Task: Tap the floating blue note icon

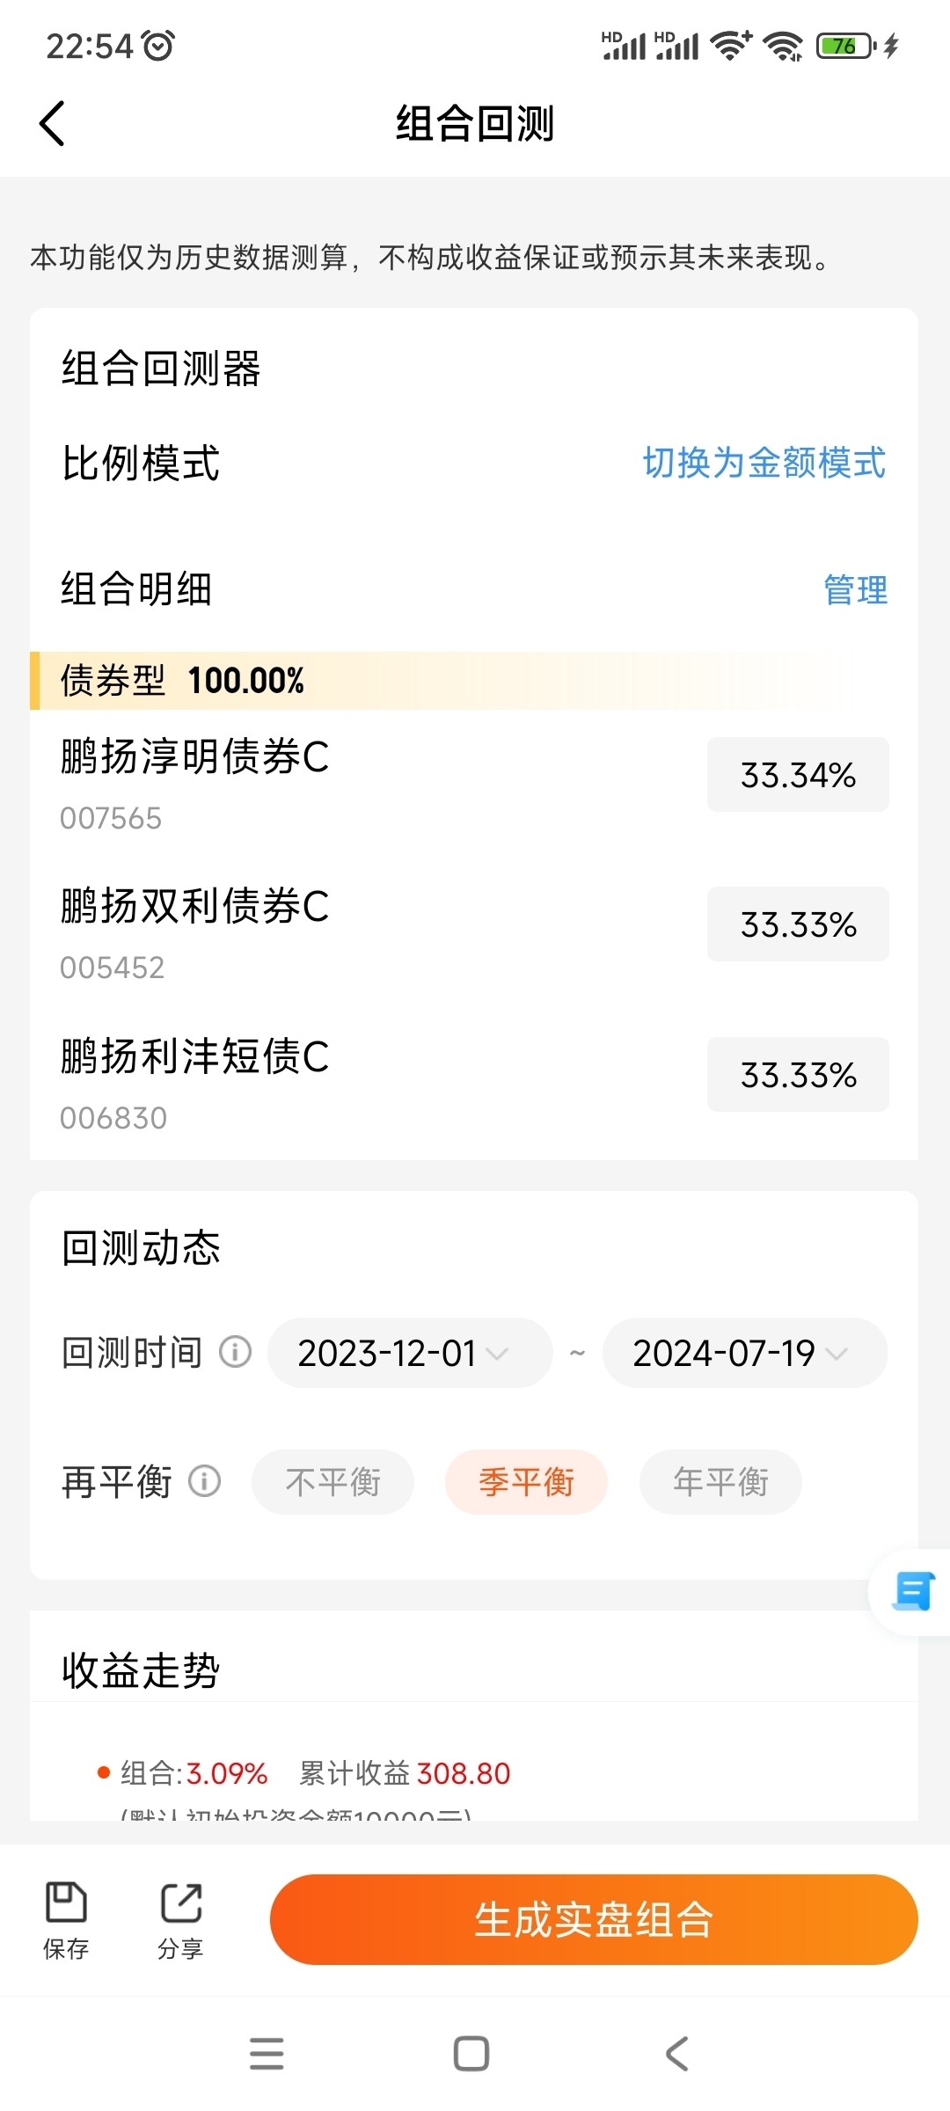Action: click(x=912, y=1591)
